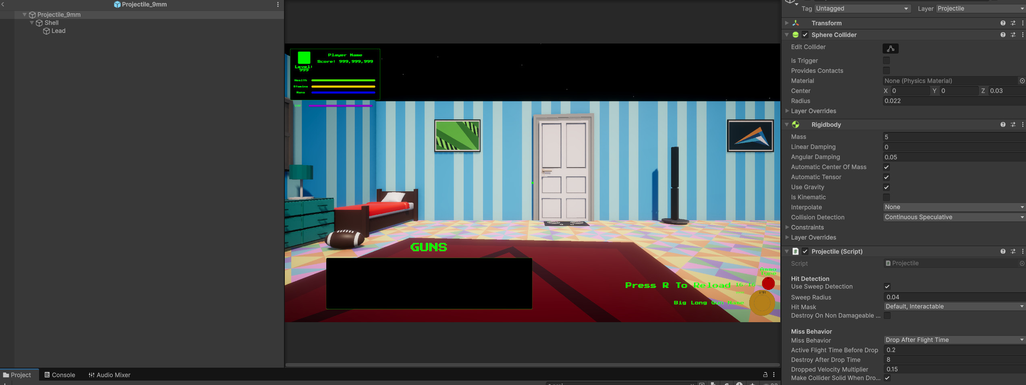Open Sphere Collider help reference

[x=1003, y=35]
